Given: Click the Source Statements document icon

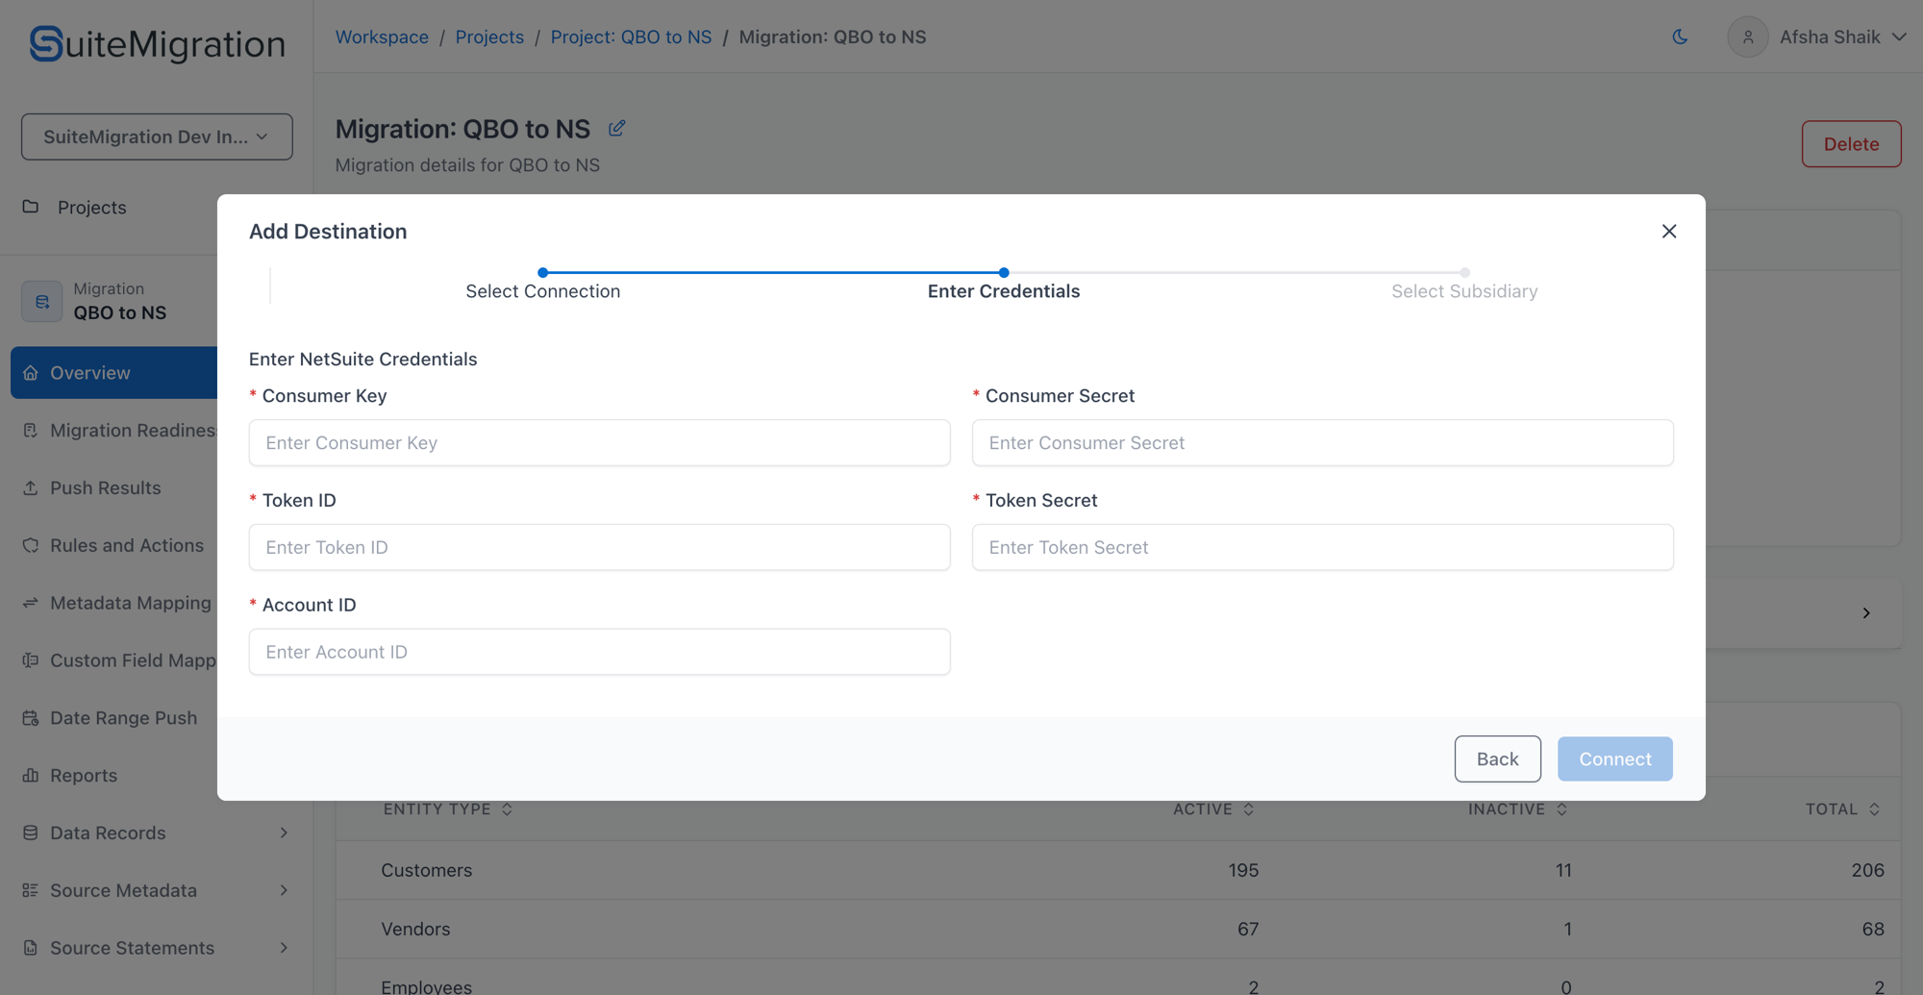Looking at the screenshot, I should point(31,948).
